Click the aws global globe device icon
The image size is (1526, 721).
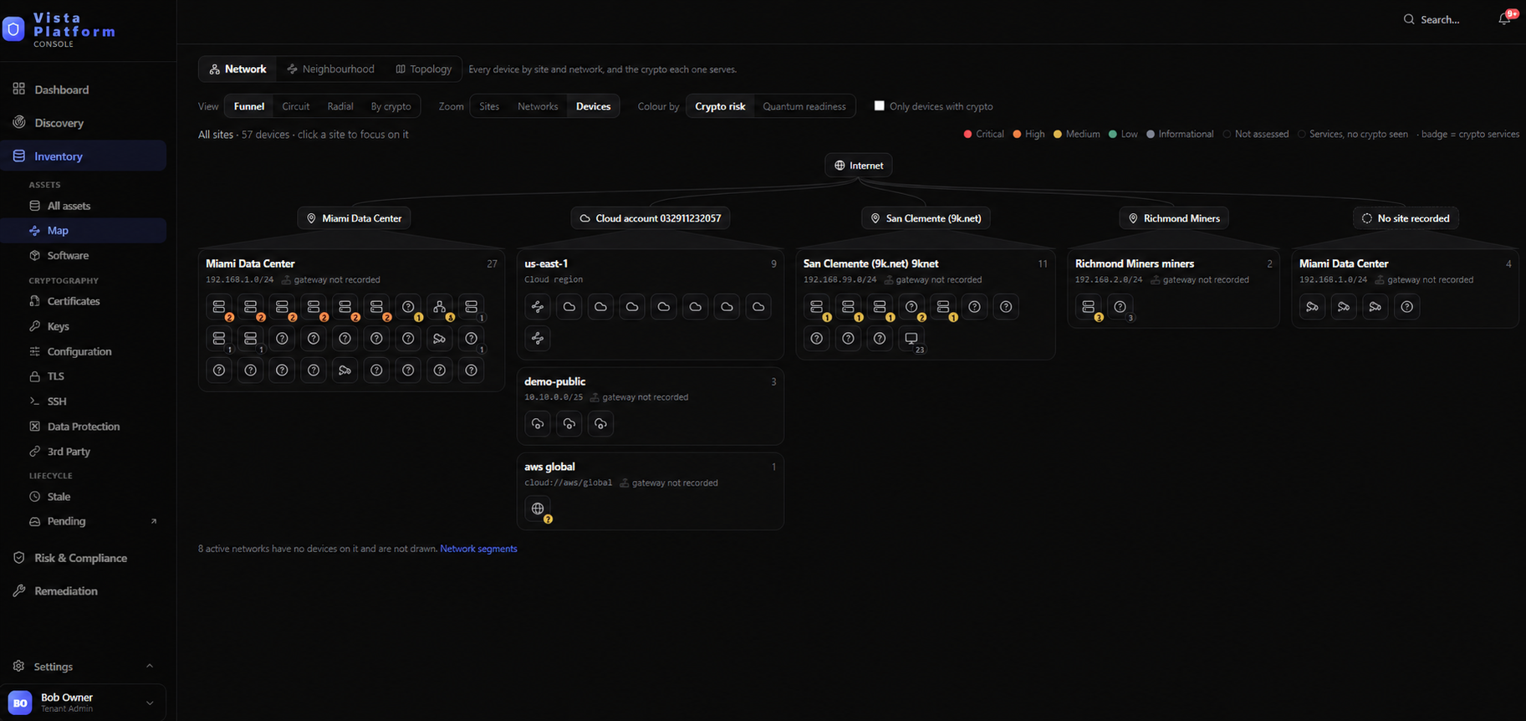click(x=538, y=509)
